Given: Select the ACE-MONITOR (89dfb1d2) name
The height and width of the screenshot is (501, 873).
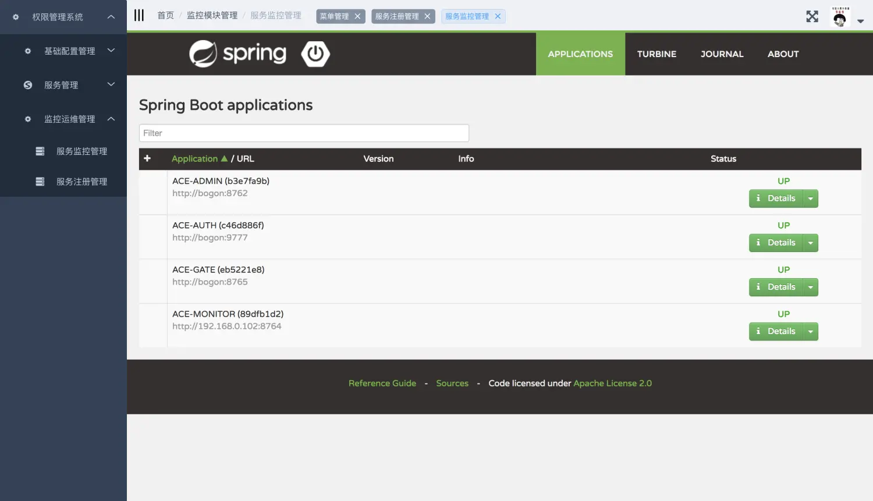Looking at the screenshot, I should (228, 314).
